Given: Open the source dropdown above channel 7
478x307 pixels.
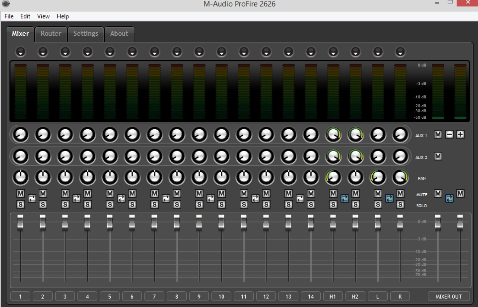Looking at the screenshot, I should [154, 52].
